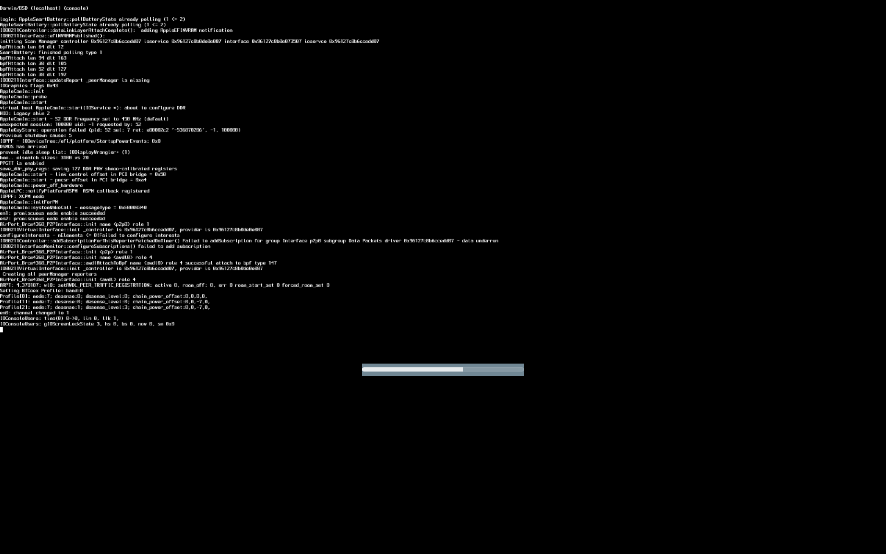Viewport: 886px width, 554px height.
Task: Click the 'PPGTT is enabled' line
Action: (x=22, y=163)
